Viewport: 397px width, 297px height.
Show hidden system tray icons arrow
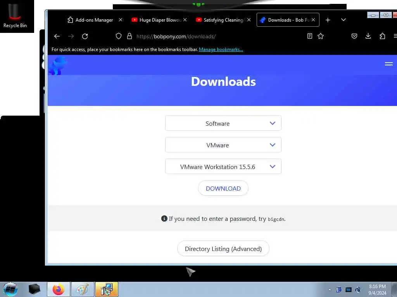(330, 290)
